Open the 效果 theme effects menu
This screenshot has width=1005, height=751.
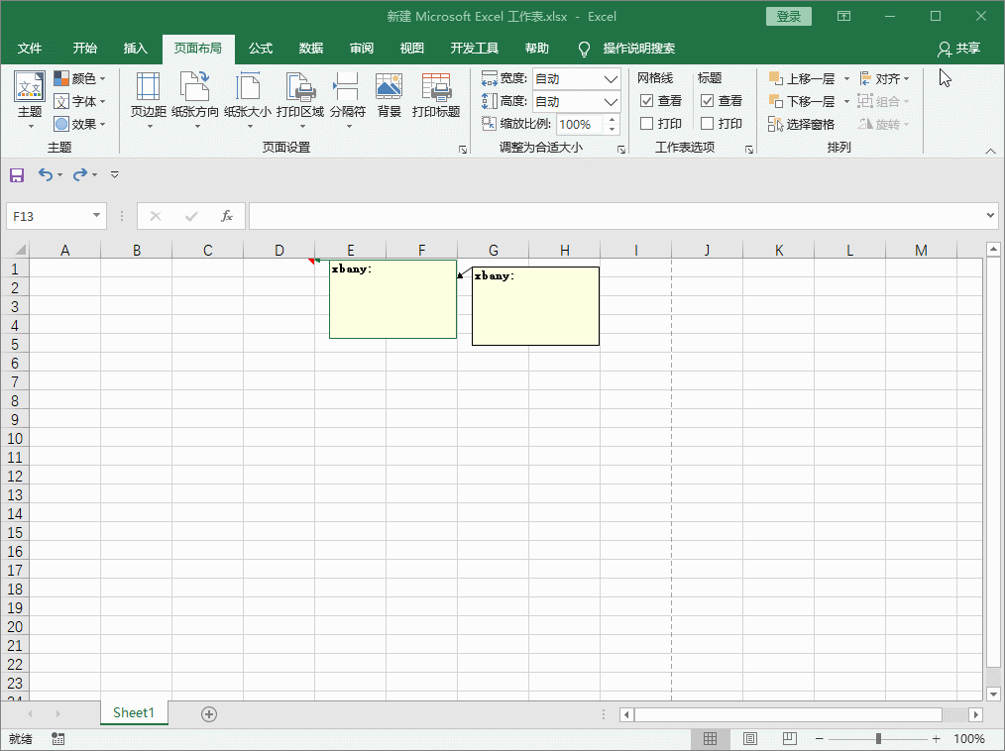pos(79,124)
